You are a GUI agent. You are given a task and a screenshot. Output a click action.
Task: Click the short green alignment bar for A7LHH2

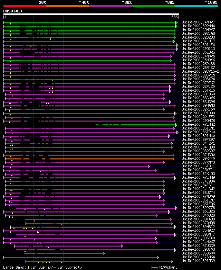pos(136,125)
